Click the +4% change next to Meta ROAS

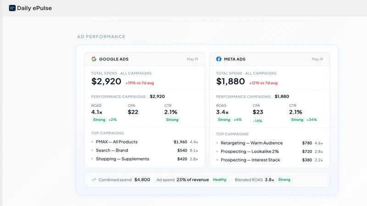tap(238, 119)
